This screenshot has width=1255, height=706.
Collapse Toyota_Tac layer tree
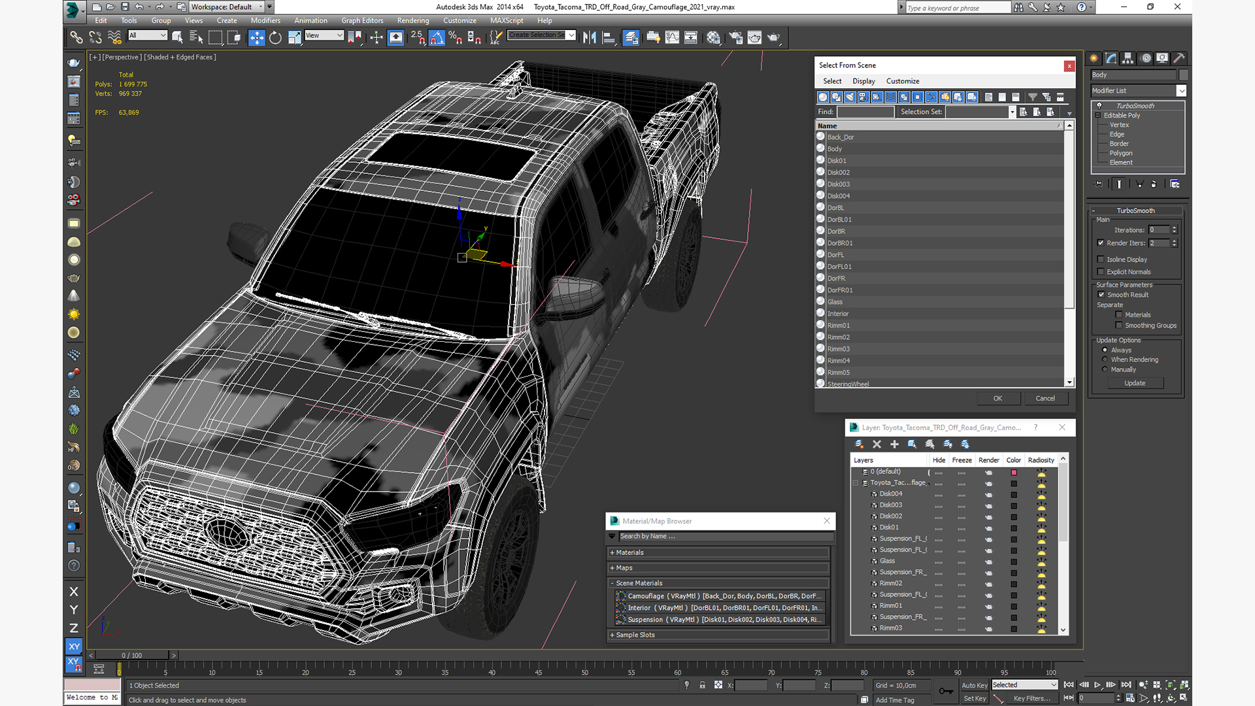tap(855, 483)
